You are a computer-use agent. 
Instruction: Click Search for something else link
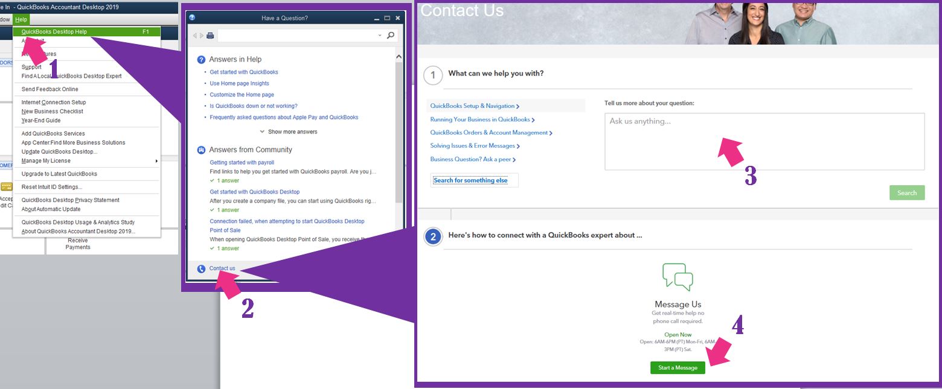pos(471,180)
